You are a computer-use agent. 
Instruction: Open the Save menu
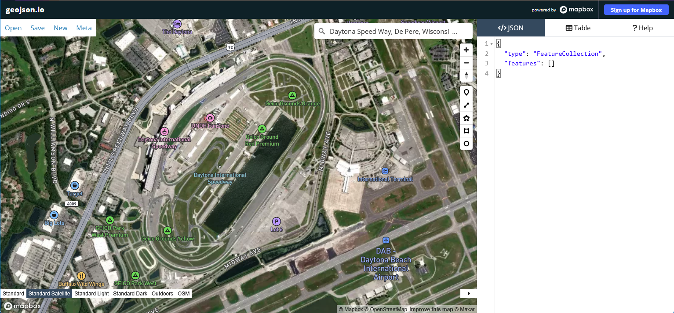[x=37, y=28]
